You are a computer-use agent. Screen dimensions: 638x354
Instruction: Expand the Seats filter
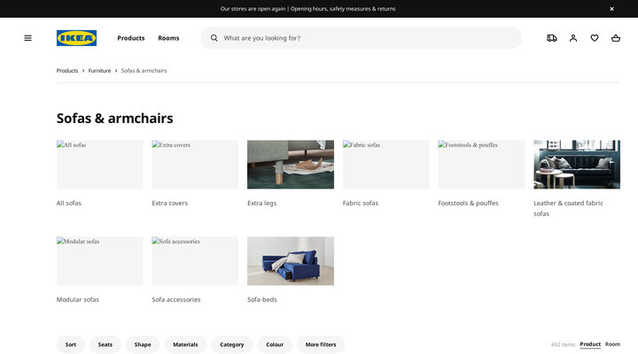(105, 344)
